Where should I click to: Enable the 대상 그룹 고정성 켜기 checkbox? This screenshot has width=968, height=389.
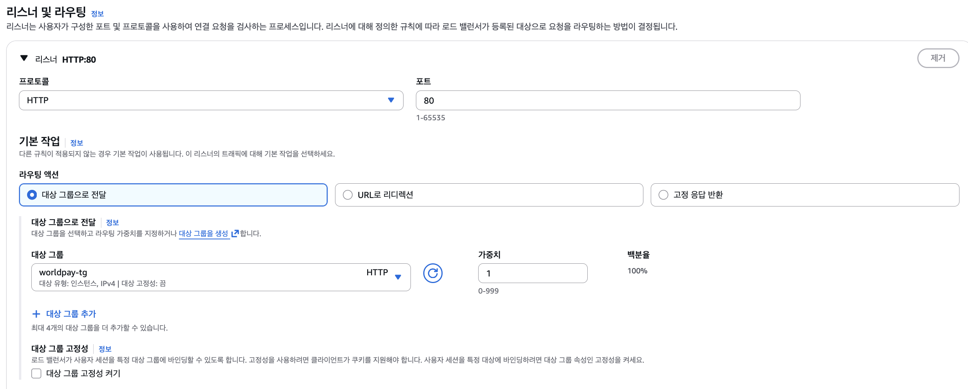(36, 374)
